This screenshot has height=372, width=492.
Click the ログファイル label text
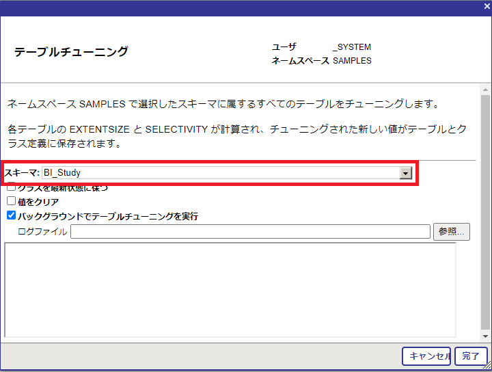(42, 232)
